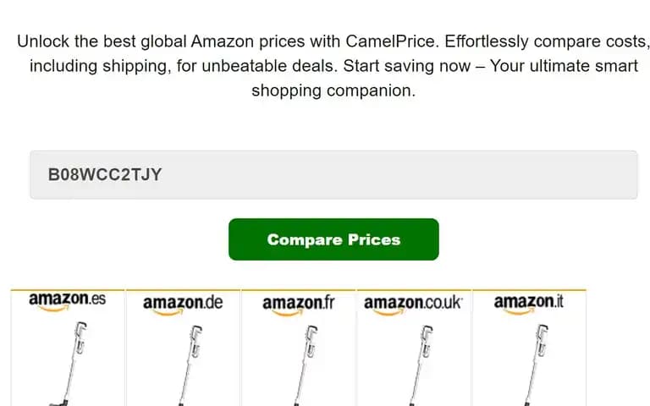650x406 pixels.
Task: View vacuum product image under amazon.fr
Action: (306, 365)
